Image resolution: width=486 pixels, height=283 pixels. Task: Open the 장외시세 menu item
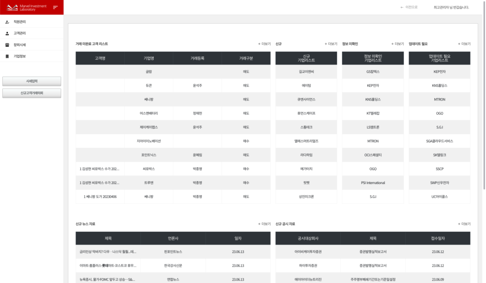tap(19, 45)
